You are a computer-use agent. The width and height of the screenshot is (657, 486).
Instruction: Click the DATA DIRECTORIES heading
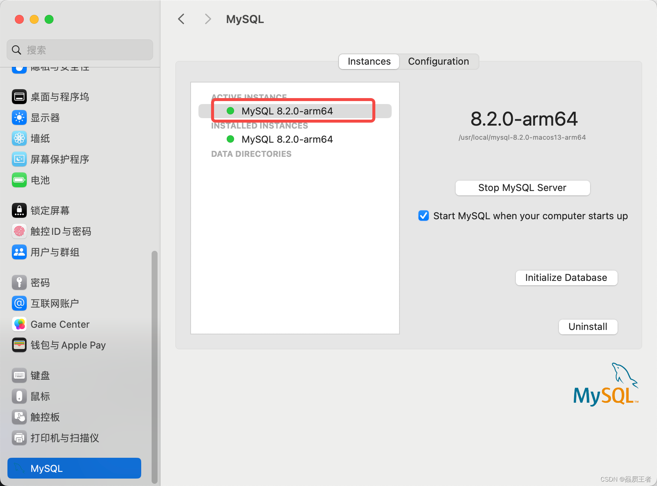pyautogui.click(x=251, y=154)
